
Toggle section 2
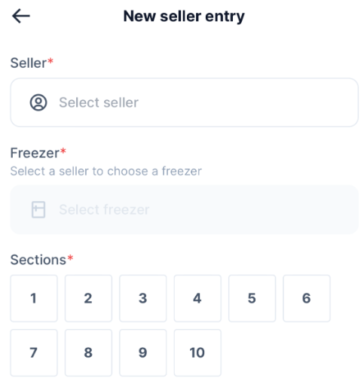88,298
